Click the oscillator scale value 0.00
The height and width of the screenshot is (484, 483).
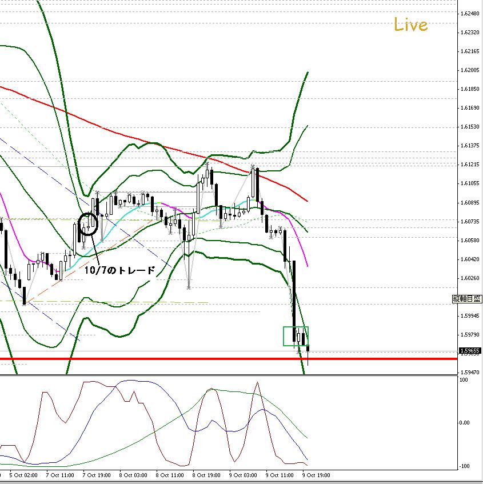pos(464,423)
